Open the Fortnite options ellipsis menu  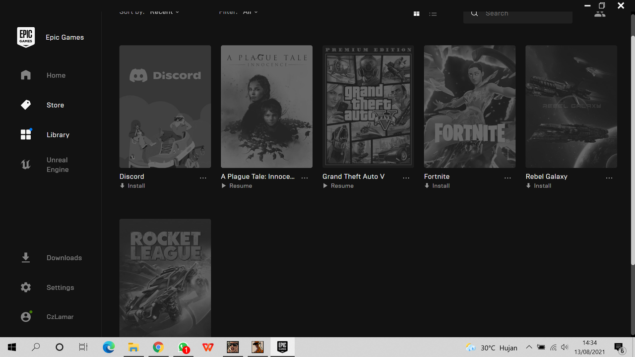pos(508,178)
